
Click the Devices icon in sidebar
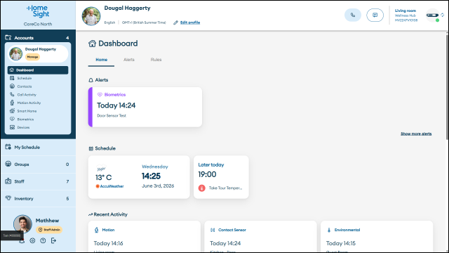[x=12, y=127]
